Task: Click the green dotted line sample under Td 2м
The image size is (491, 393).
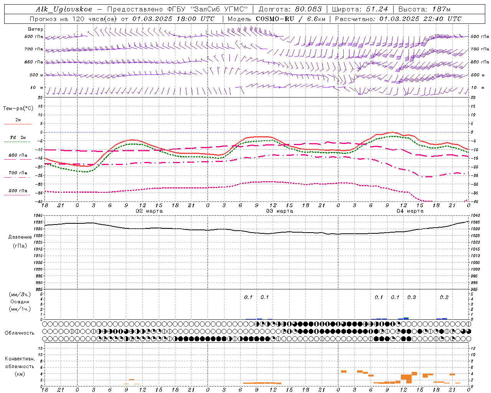Action: point(18,142)
